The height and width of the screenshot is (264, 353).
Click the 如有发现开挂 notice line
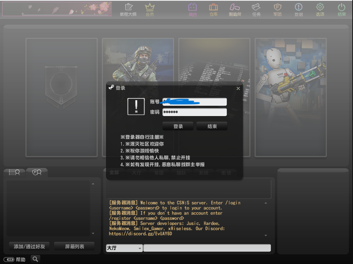point(162,164)
